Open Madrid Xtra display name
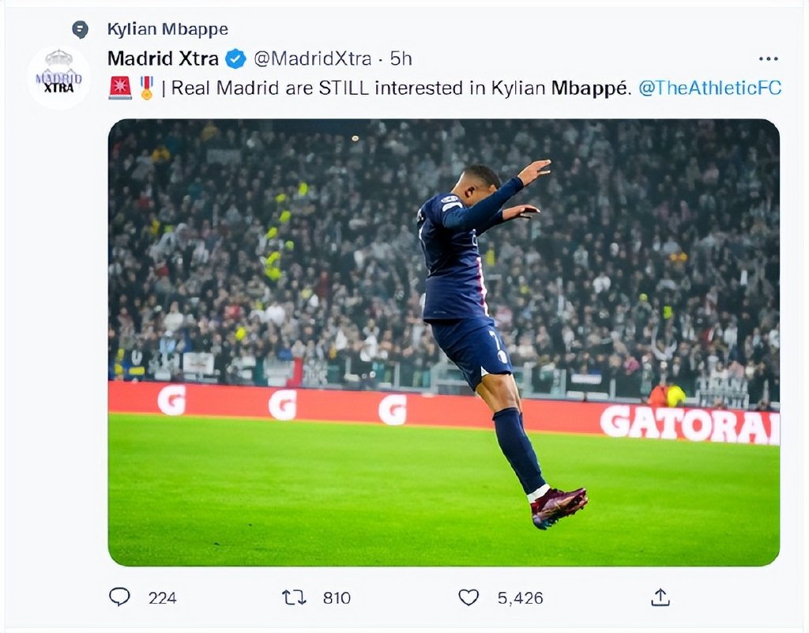This screenshot has height=633, width=809. [x=163, y=58]
